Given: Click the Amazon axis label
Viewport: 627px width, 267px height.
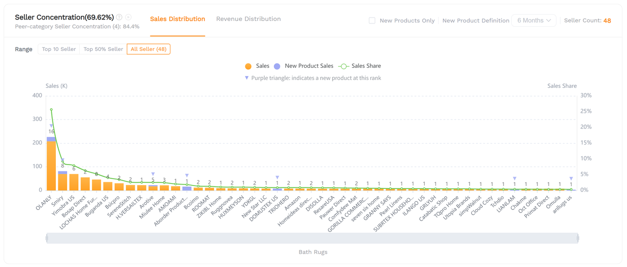Looking at the screenshot, I should (293, 202).
